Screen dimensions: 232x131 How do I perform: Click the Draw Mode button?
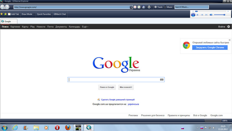click(27, 14)
